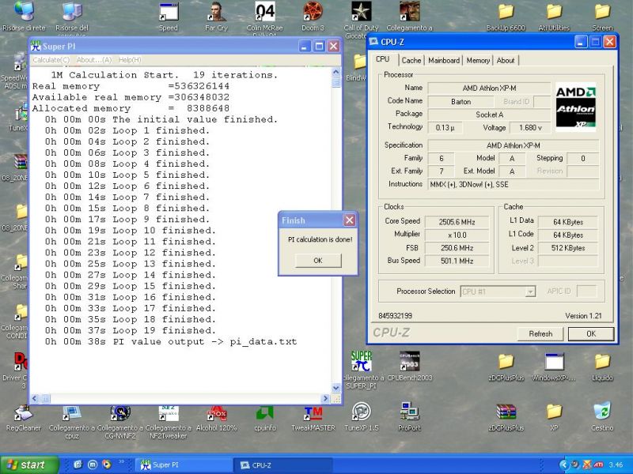Select the Risorse di rete icon
This screenshot has height=474, width=633.
[x=24, y=16]
